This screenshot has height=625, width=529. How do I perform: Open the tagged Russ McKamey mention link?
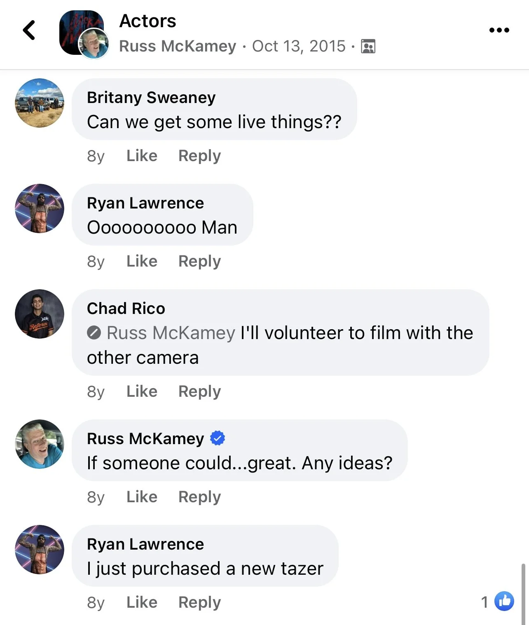pos(171,333)
